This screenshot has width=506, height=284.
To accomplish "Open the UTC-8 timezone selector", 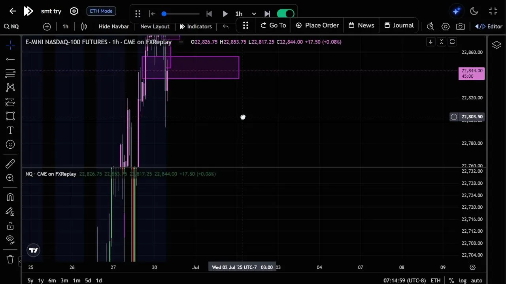I will click(x=404, y=280).
